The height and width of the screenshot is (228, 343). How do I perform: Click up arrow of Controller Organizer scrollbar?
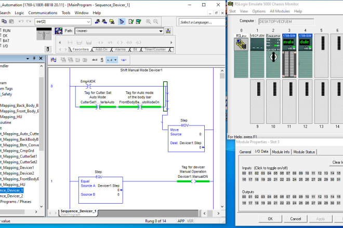tap(42, 66)
